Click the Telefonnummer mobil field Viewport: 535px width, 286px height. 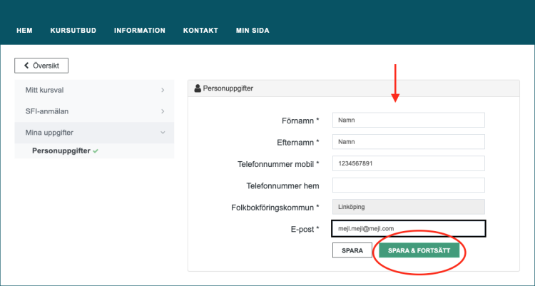tap(409, 163)
